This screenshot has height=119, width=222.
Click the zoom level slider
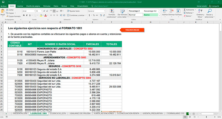(x=206, y=117)
